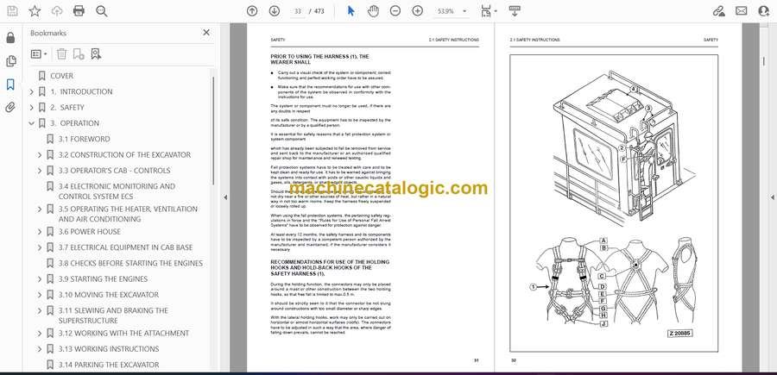The image size is (777, 375).
Task: Expand the 2. SAFETY bookmark
Action: (x=32, y=108)
